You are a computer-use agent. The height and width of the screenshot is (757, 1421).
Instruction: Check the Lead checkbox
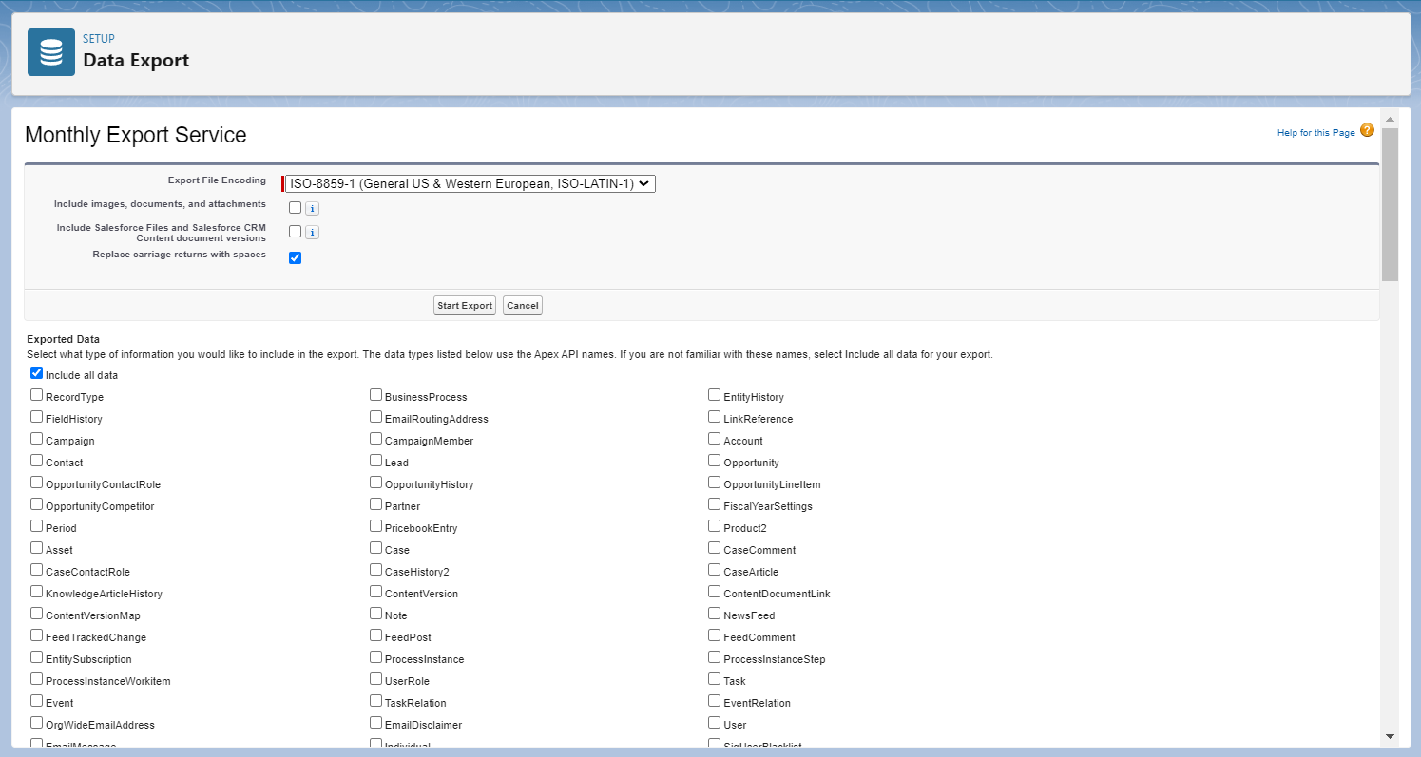pos(375,461)
